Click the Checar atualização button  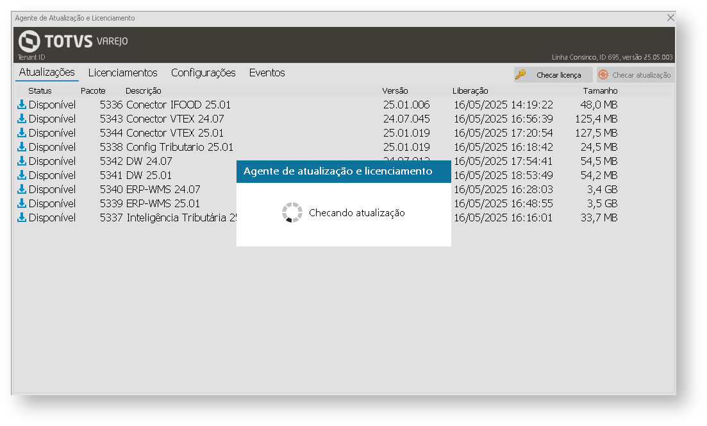point(635,75)
